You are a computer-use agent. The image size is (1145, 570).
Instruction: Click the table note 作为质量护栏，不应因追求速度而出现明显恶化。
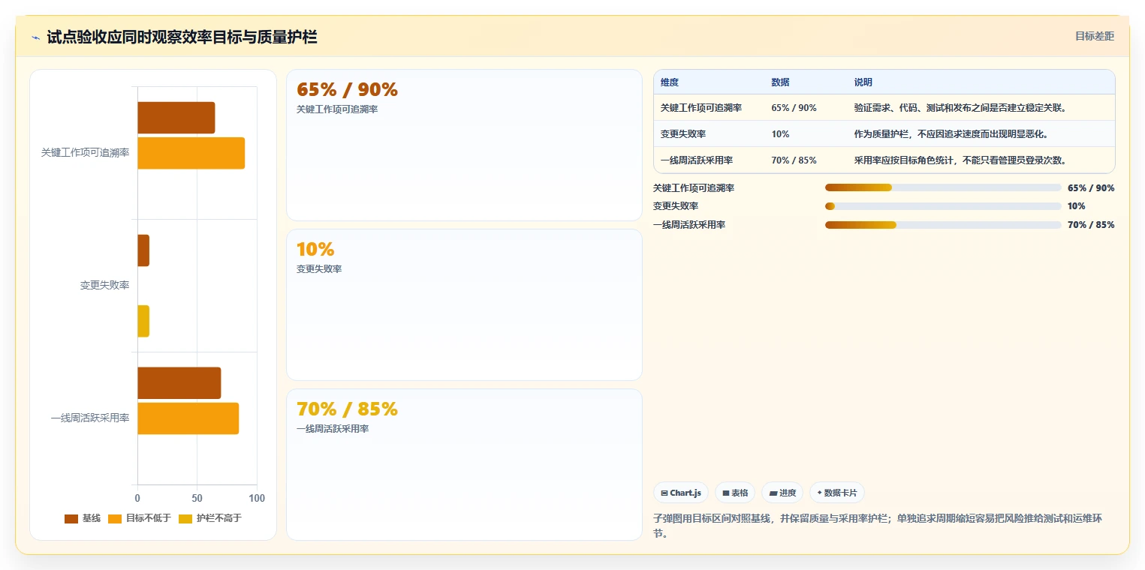tap(951, 134)
